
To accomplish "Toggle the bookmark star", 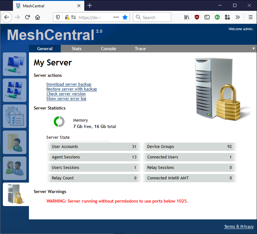I will click(x=125, y=17).
